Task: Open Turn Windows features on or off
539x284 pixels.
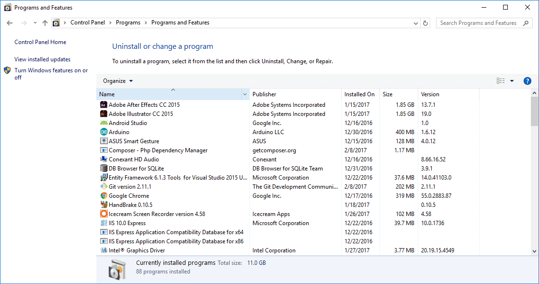Action: (51, 74)
